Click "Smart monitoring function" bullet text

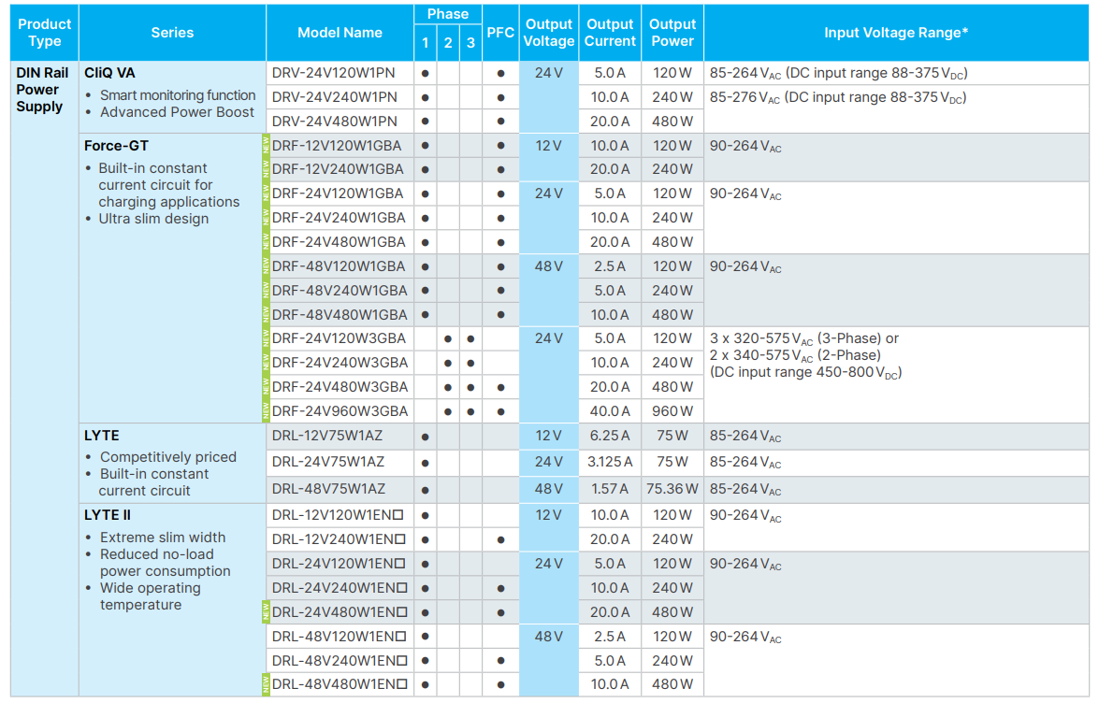(x=178, y=95)
